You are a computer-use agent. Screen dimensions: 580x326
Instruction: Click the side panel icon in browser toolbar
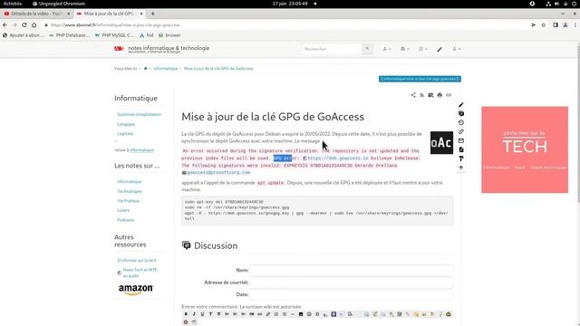point(556,24)
